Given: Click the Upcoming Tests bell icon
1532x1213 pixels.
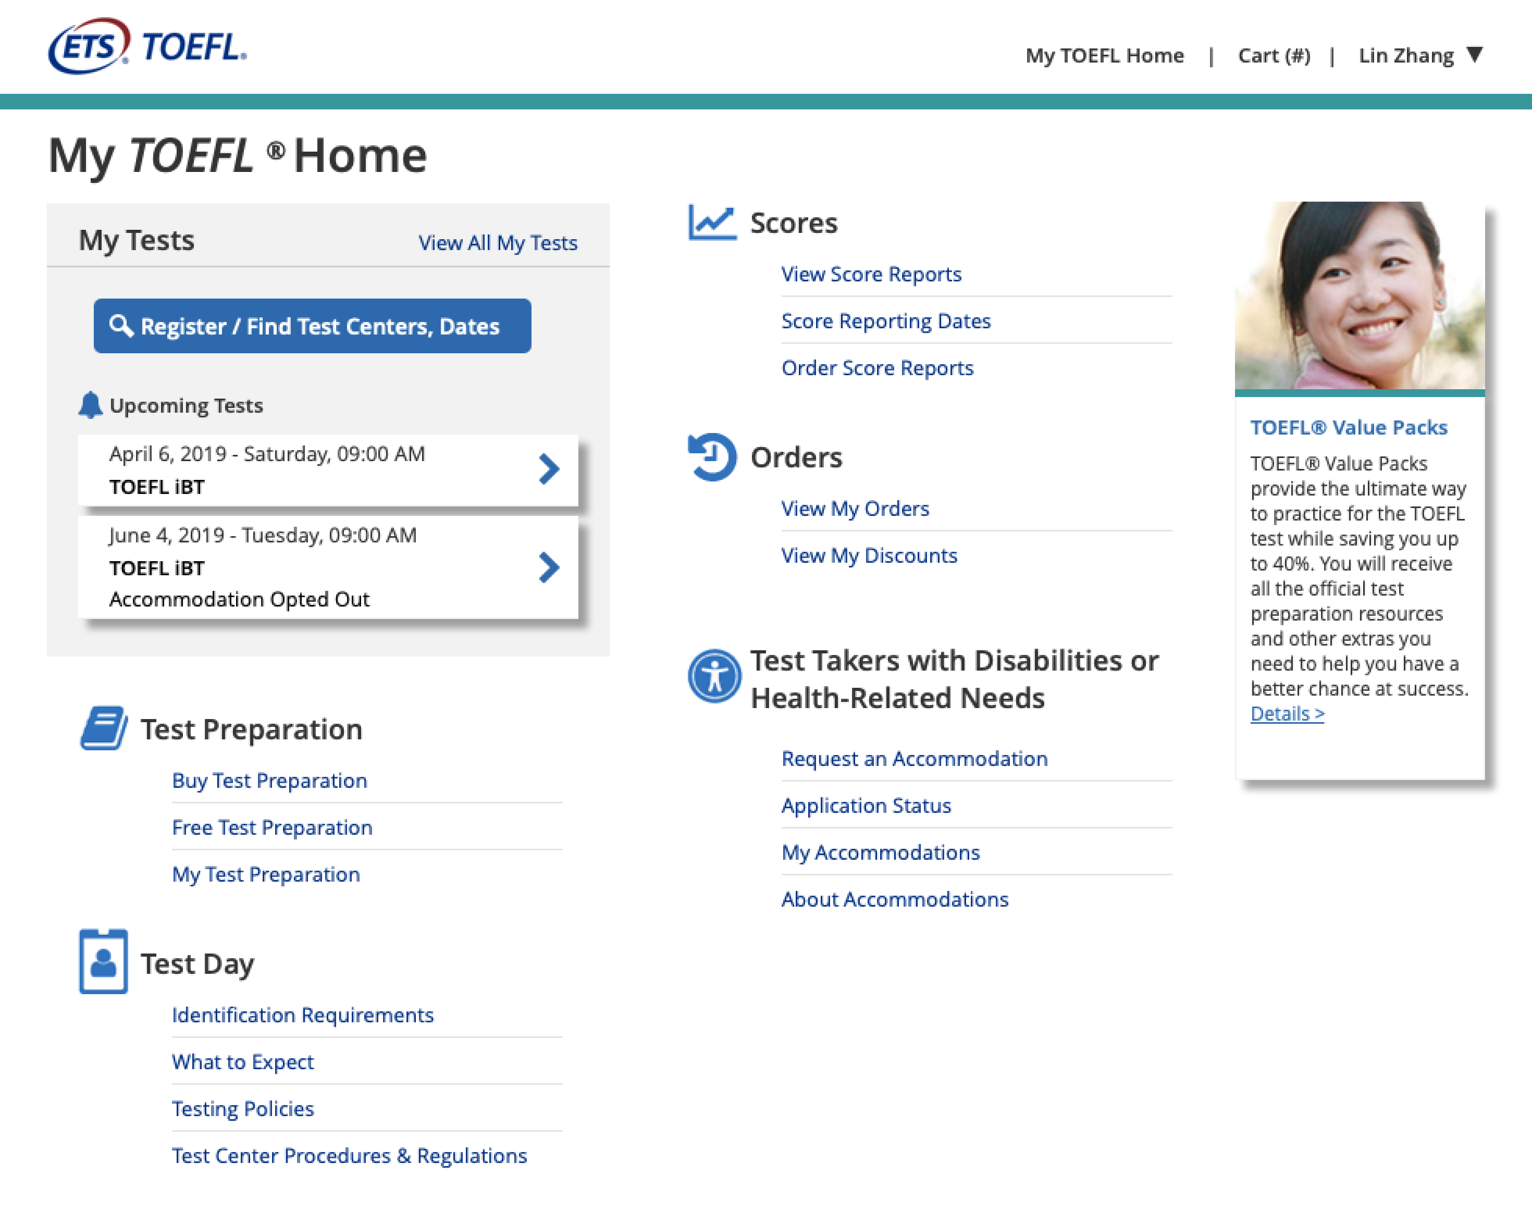Looking at the screenshot, I should pos(90,405).
